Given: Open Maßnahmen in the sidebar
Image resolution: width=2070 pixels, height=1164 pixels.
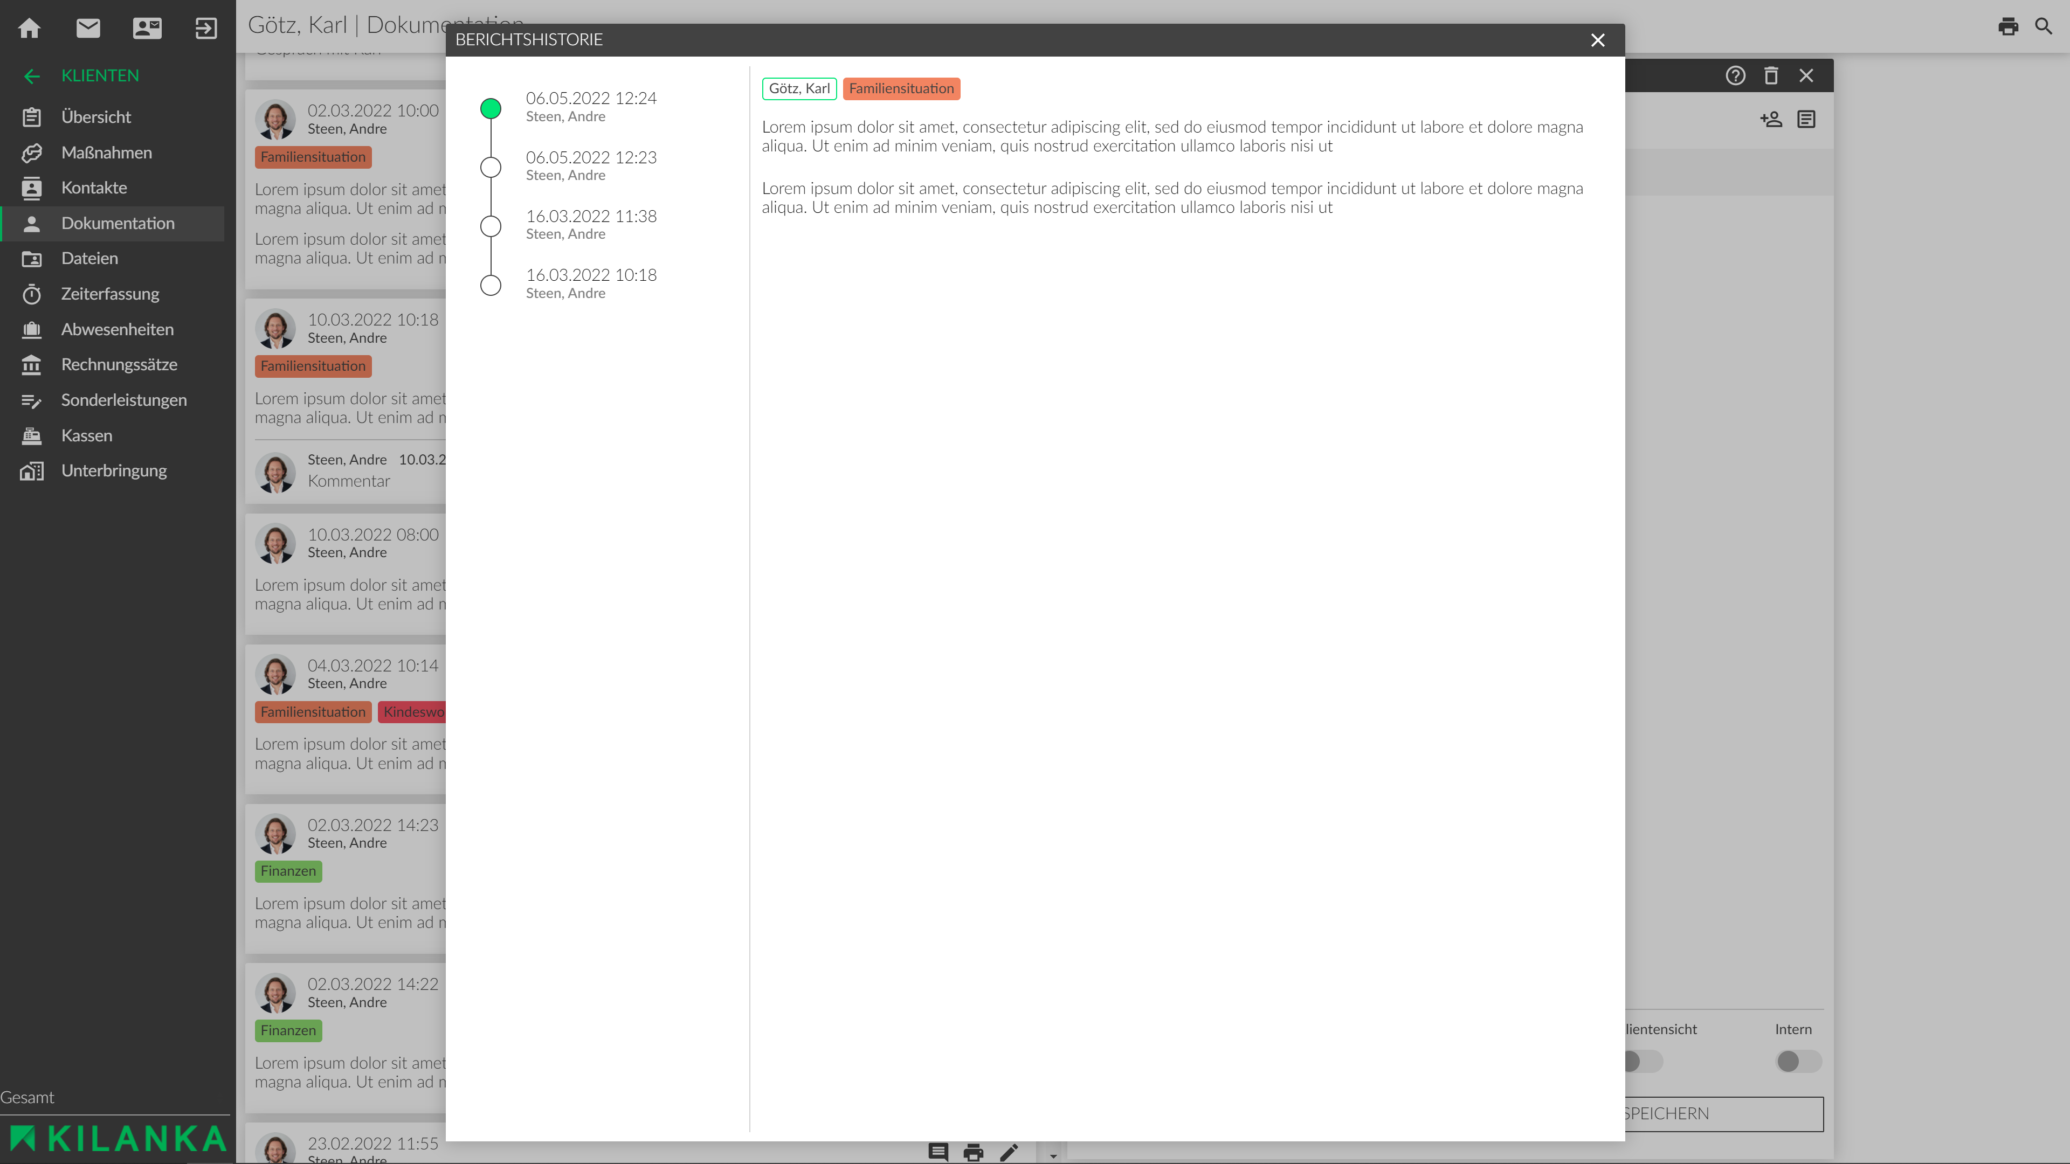Looking at the screenshot, I should click(106, 153).
